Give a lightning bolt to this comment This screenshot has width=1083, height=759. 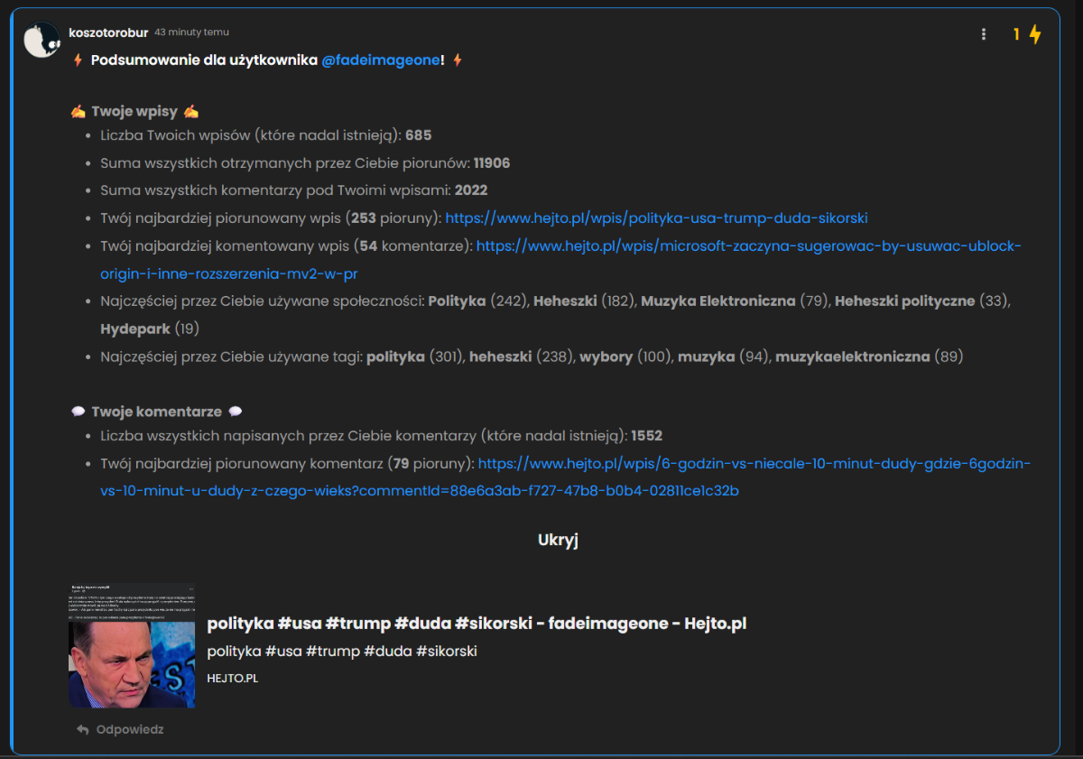click(1035, 34)
